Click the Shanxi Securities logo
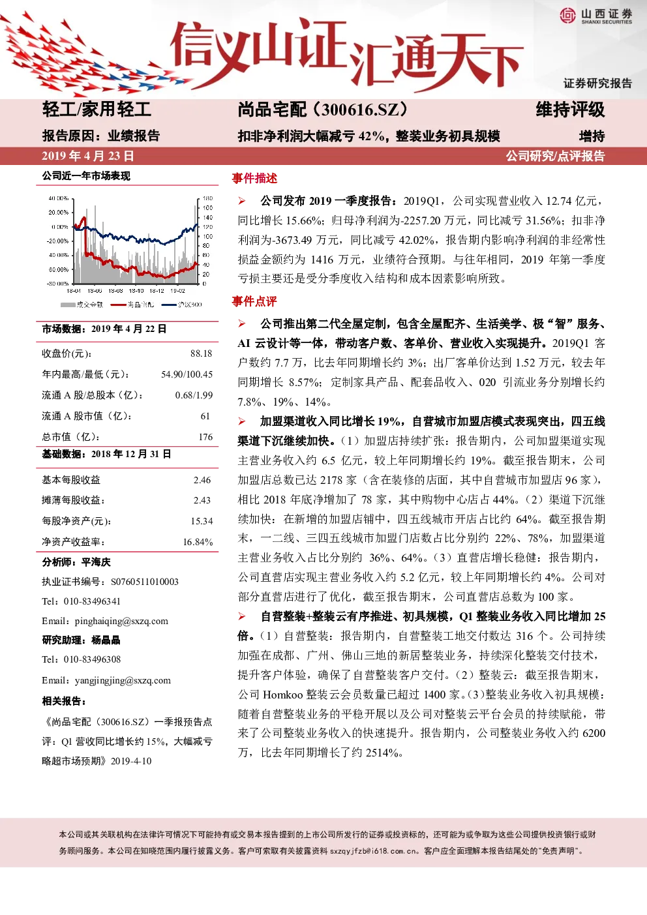Screen dimensions: 647x915 [x=595, y=16]
